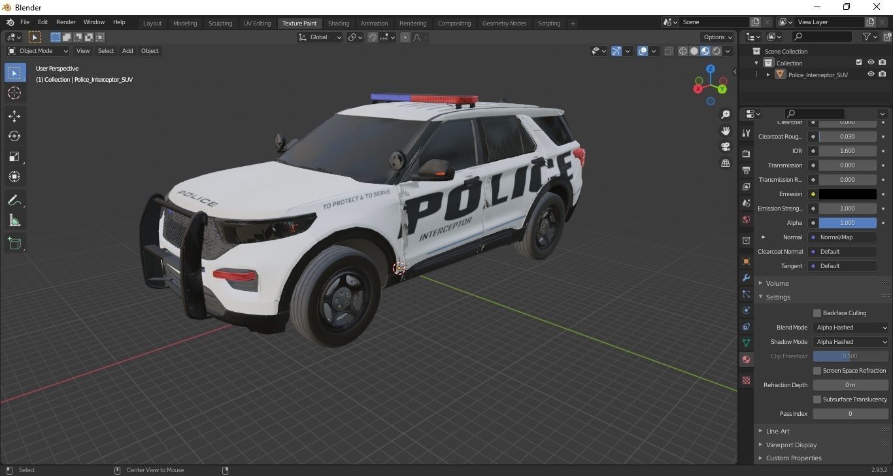The image size is (893, 476).
Task: Enable Screen Space Refraction checkbox
Action: pos(817,371)
